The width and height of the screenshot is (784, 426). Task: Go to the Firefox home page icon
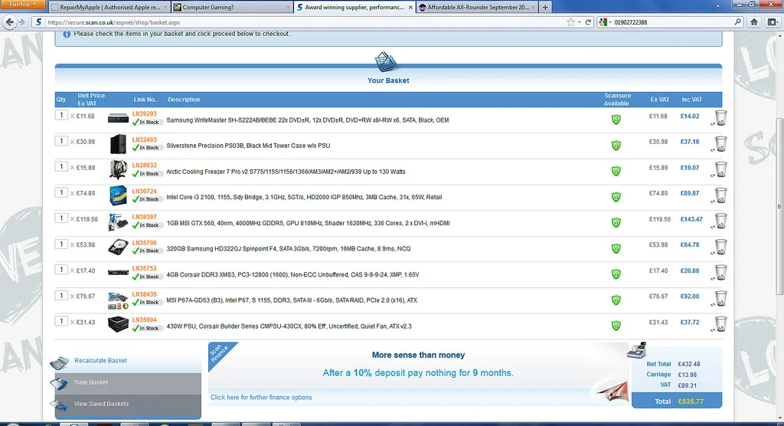click(x=754, y=22)
